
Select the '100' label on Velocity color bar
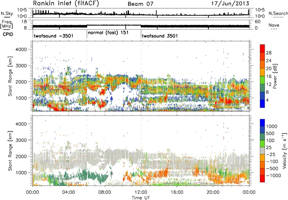tap(270, 140)
